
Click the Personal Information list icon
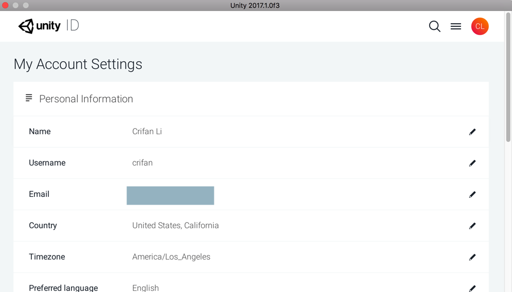click(x=29, y=98)
